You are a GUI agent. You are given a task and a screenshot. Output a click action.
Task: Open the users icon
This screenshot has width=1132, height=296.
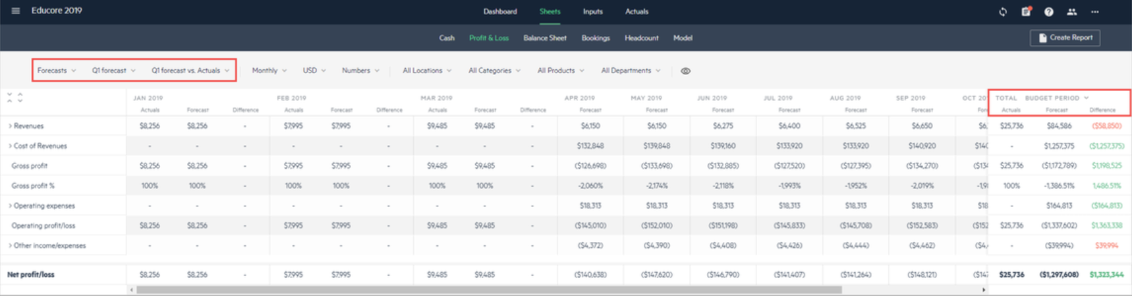coord(1072,12)
